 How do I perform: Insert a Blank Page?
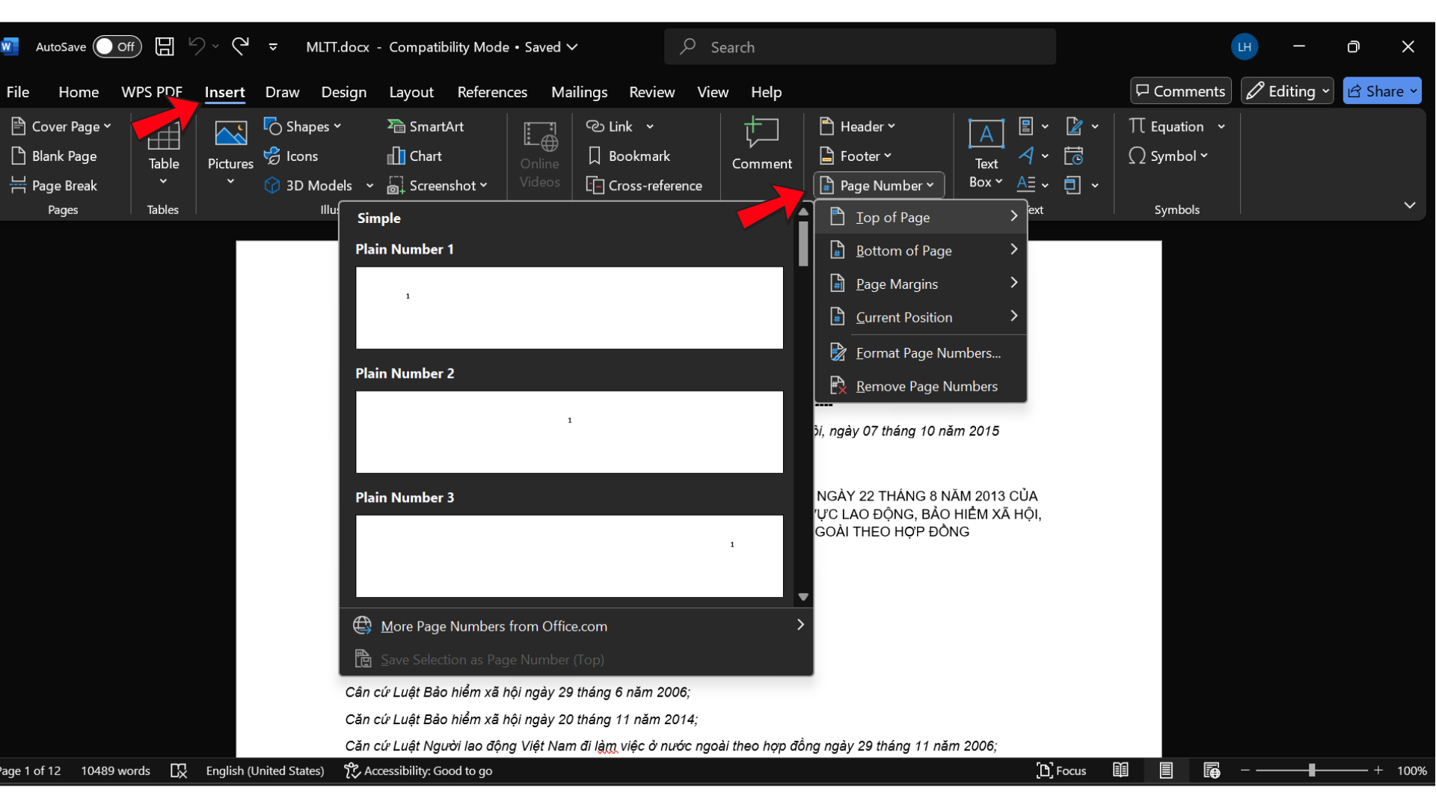54,156
